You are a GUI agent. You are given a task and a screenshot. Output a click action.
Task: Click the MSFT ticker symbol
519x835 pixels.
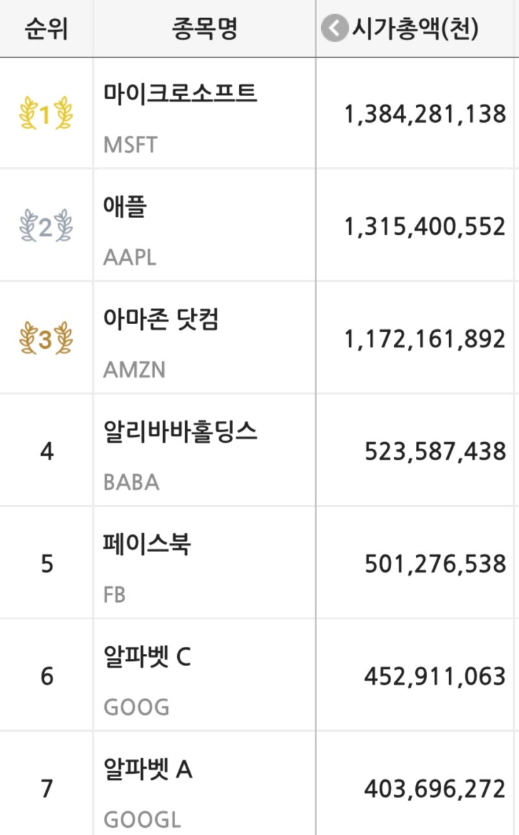click(130, 144)
